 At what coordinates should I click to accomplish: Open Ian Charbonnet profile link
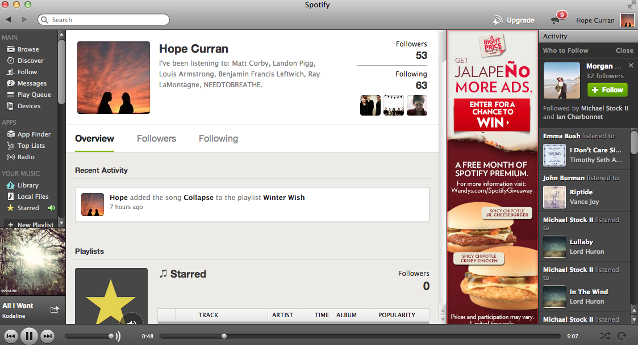[580, 117]
